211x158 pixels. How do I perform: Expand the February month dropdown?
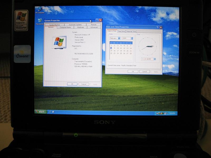tap(119, 38)
